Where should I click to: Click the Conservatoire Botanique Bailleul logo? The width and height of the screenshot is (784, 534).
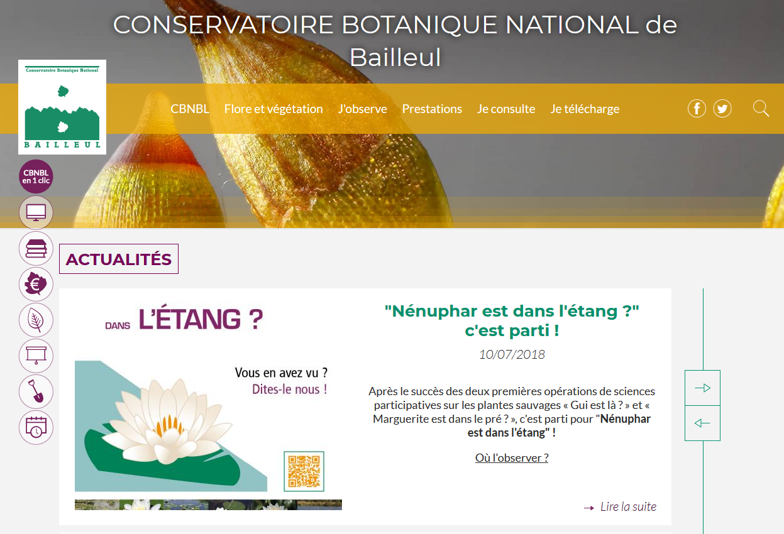(x=62, y=107)
